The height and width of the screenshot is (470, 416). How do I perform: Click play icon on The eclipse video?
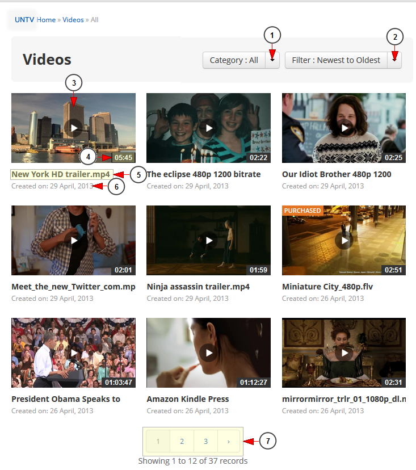tap(209, 128)
